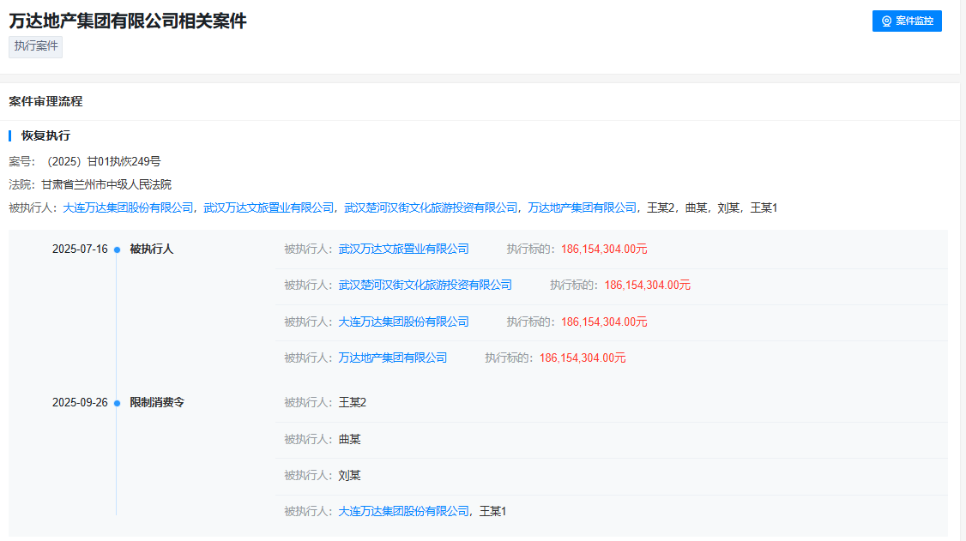Click the timeline dot for 2025-09-26

click(x=117, y=403)
